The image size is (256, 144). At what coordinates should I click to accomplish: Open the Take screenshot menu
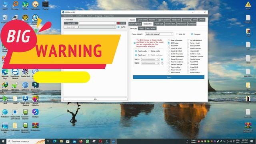[68, 16]
